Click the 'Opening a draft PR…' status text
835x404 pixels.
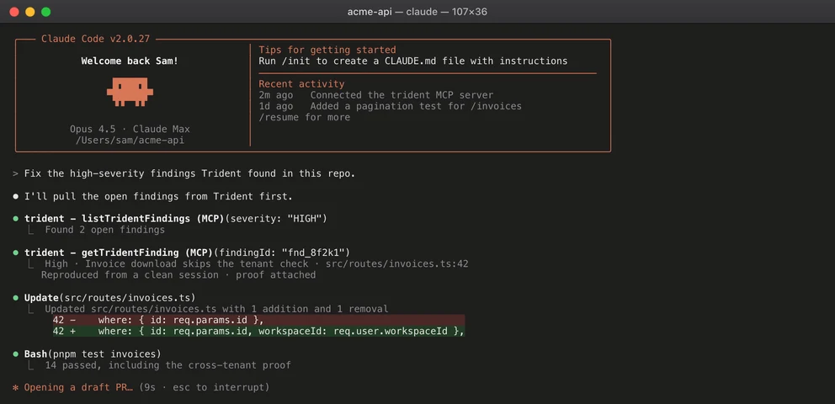tap(79, 387)
